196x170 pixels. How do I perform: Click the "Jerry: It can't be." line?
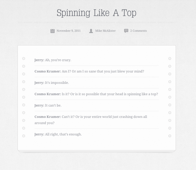[x=48, y=106]
